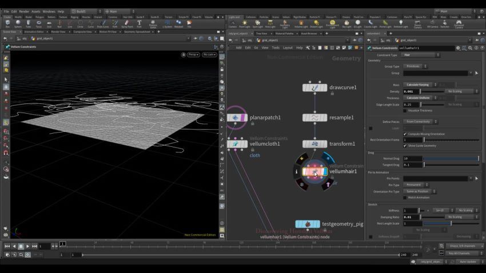The image size is (486, 273).
Task: Select the Torus shelf tool
Action: coord(39,24)
